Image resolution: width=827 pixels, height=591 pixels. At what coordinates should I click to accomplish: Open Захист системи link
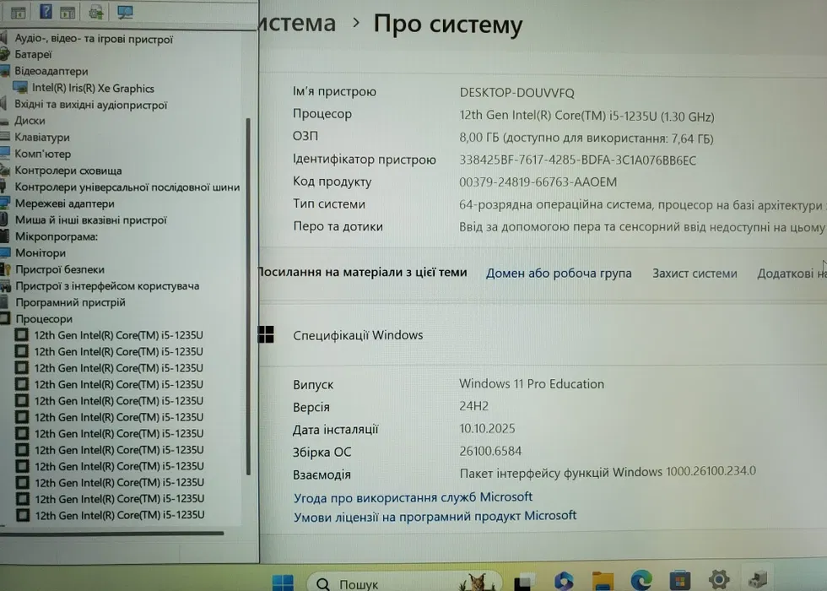[x=695, y=274]
